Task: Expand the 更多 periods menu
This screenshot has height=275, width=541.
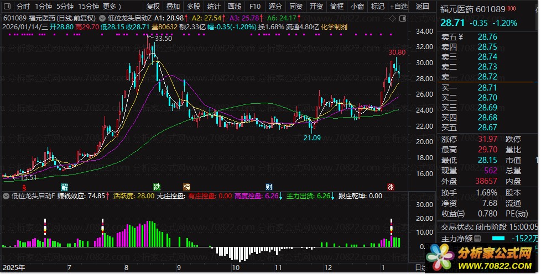Action: click(x=112, y=6)
